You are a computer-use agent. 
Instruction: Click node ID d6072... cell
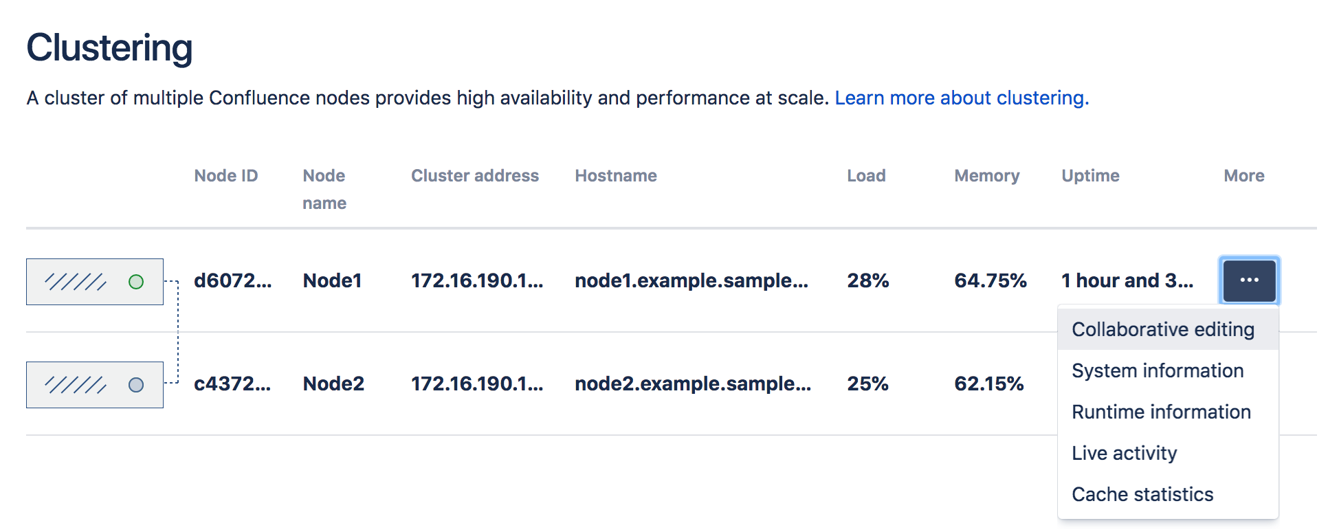[x=233, y=280]
